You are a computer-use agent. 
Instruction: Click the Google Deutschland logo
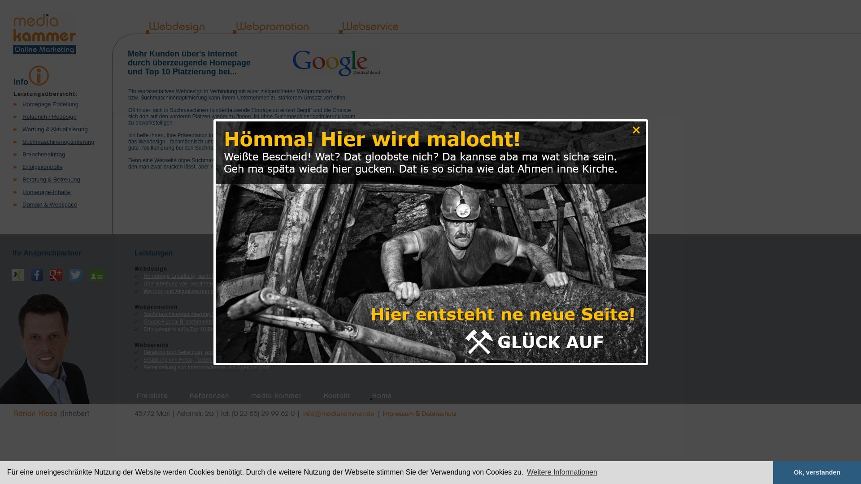tap(336, 63)
